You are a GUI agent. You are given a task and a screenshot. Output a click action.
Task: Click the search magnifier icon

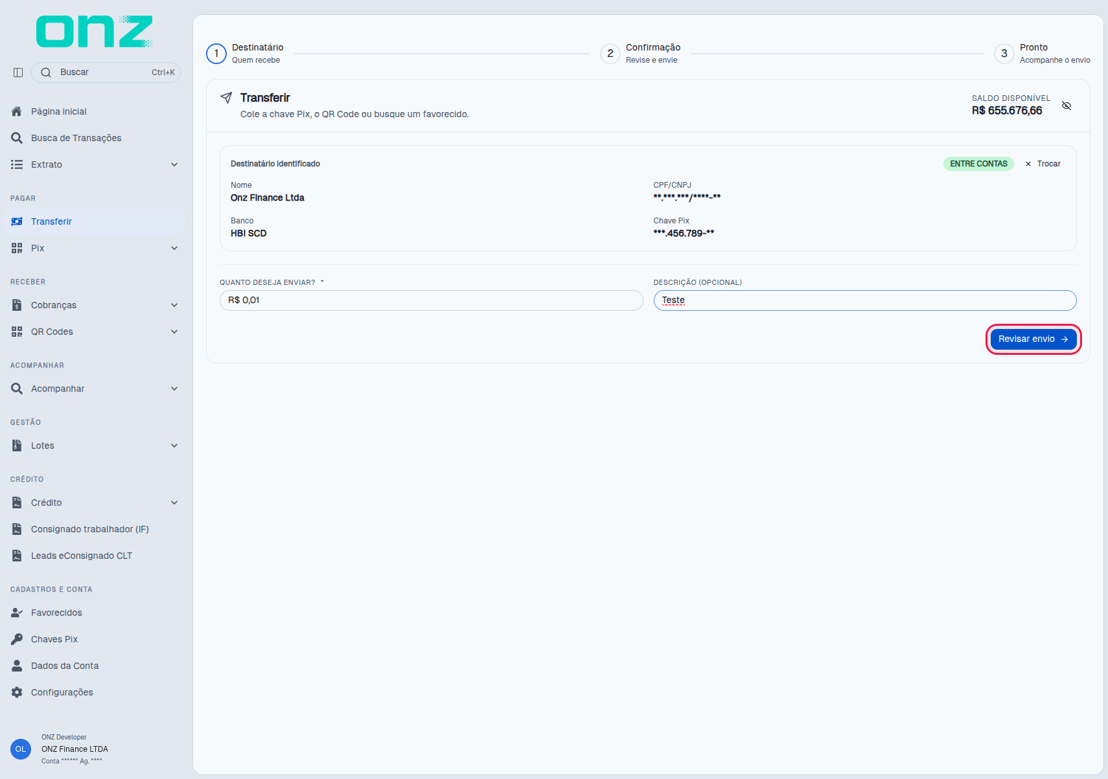pos(46,73)
